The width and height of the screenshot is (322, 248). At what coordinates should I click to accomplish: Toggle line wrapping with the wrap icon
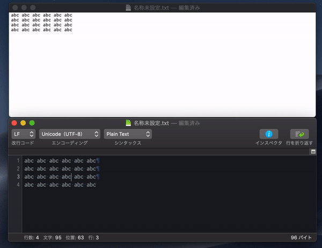[299, 134]
